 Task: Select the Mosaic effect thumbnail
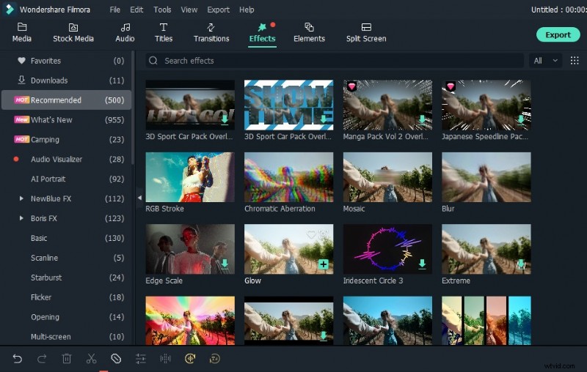[387, 177]
